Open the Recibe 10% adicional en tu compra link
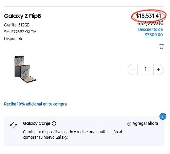This screenshot has width=170, height=154. 35,104
